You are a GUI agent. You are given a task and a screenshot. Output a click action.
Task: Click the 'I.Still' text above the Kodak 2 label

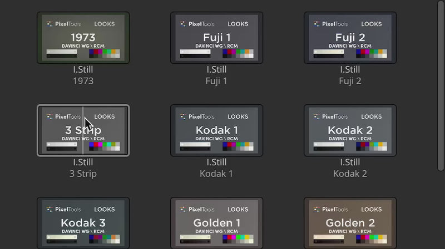click(x=350, y=162)
